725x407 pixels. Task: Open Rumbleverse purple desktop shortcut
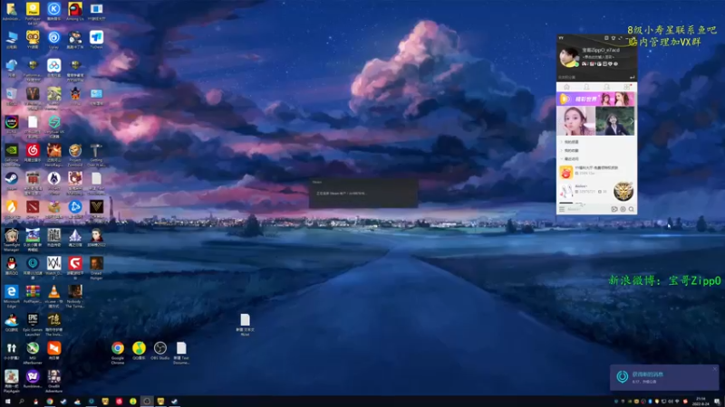33,378
